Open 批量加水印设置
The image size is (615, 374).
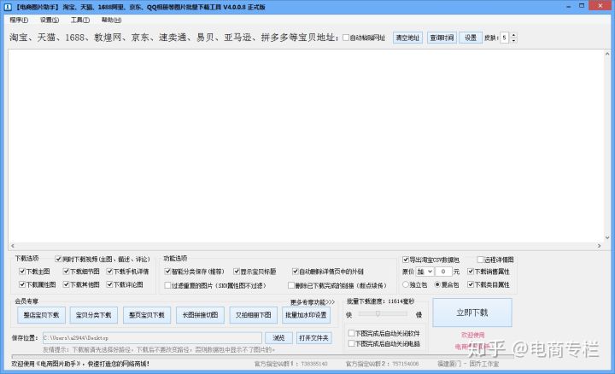click(x=306, y=314)
